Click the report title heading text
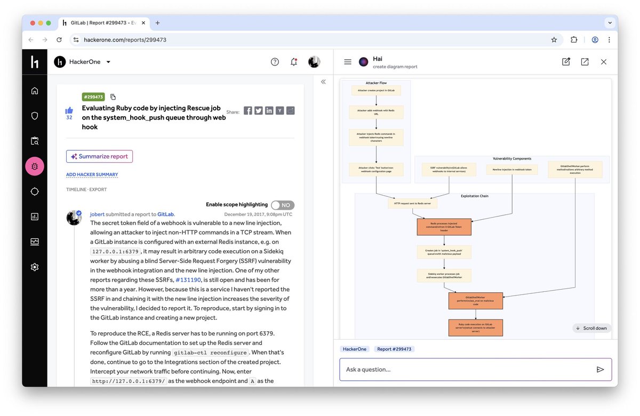 [154, 117]
